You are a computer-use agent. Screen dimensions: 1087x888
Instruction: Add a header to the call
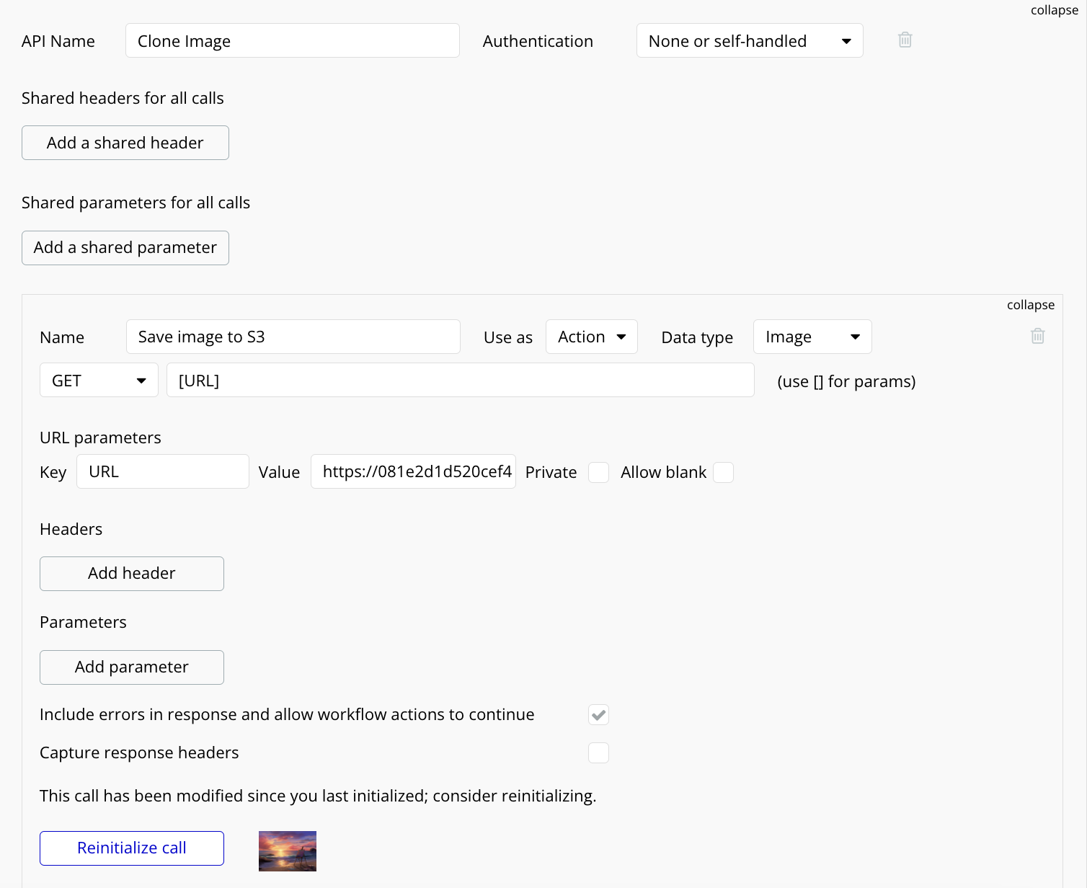click(132, 574)
